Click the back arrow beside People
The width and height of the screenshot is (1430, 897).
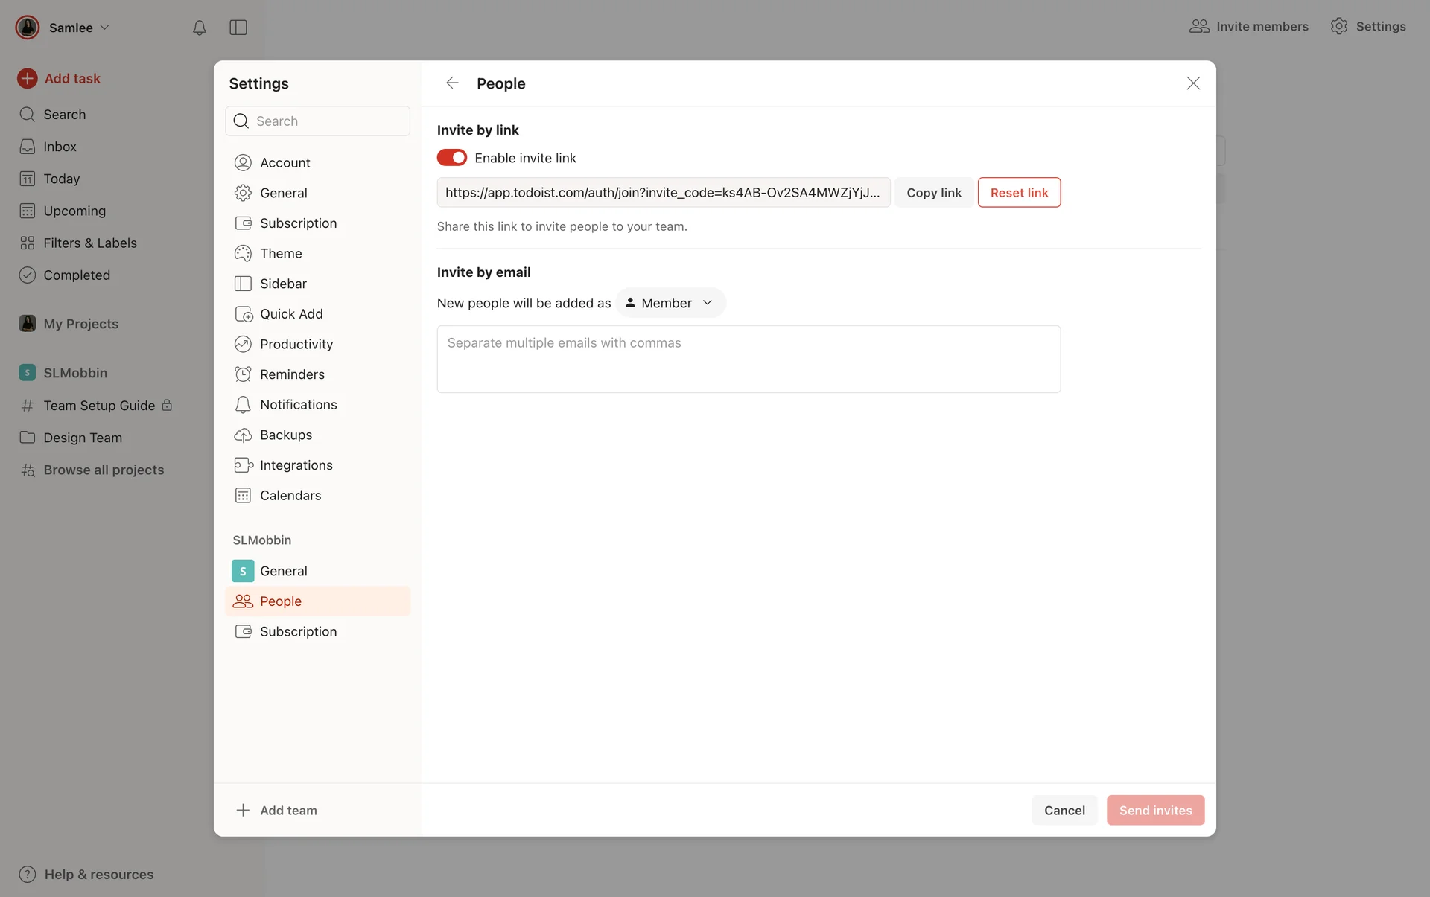coord(452,83)
